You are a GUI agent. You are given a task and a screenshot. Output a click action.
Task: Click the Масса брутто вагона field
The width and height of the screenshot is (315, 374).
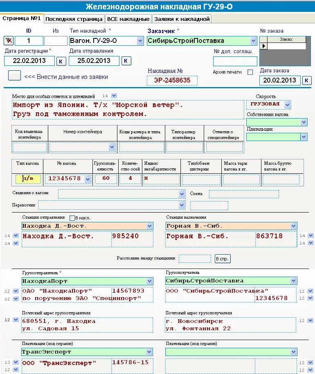[x=281, y=179]
